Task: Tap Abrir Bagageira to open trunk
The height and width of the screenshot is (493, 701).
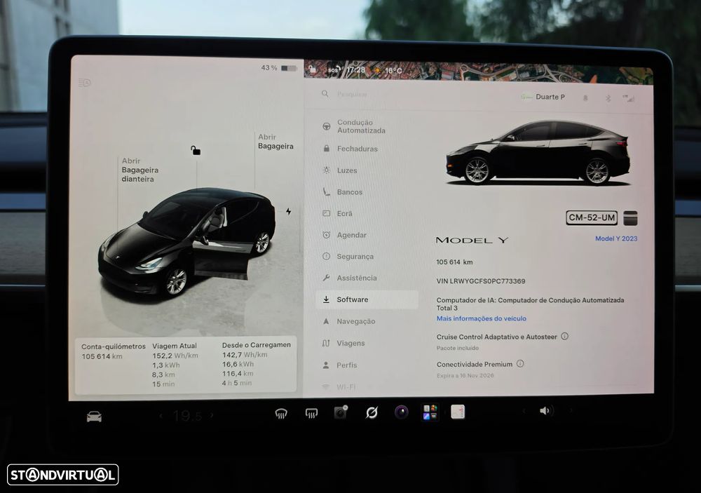Action: [x=275, y=142]
